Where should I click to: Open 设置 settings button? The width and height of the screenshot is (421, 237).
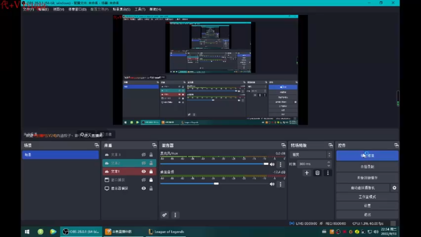(367, 205)
